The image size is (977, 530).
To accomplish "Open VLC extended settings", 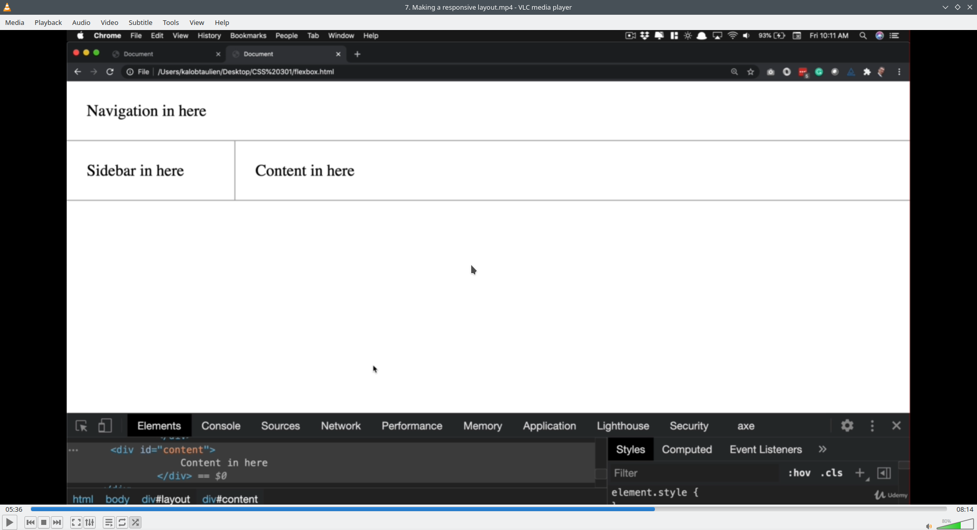I will [x=90, y=522].
